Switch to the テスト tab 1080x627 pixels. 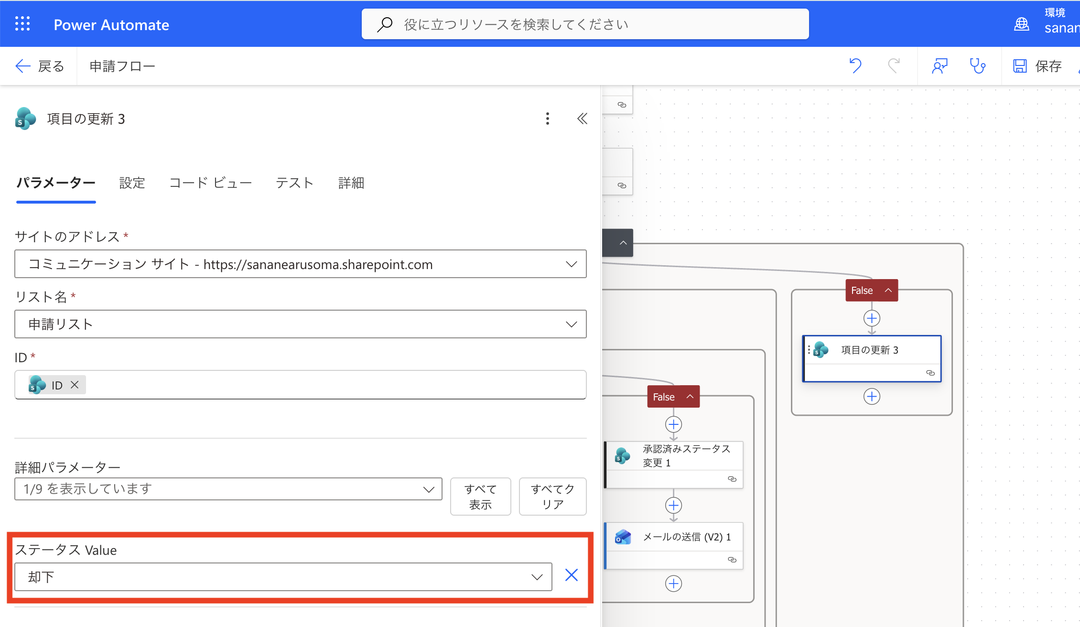294,183
